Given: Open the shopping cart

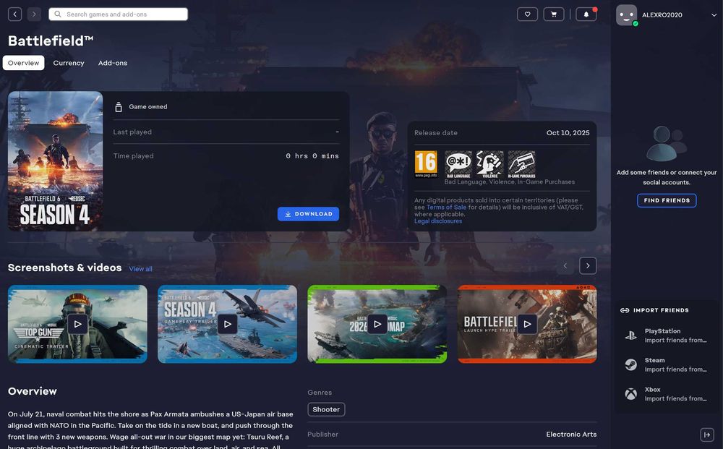Looking at the screenshot, I should click(554, 14).
